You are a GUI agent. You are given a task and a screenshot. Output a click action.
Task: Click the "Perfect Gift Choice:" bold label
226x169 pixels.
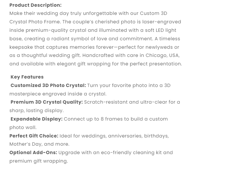coord(34,136)
